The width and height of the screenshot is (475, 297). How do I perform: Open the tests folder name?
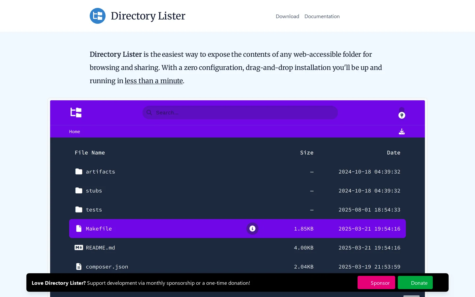pos(94,210)
